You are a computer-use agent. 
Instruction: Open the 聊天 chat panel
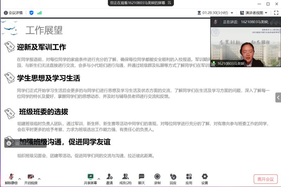coord(141,179)
